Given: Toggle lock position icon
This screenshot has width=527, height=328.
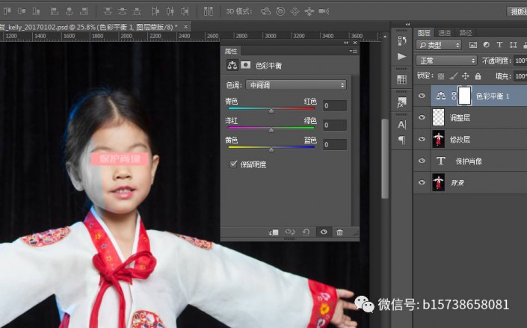Looking at the screenshot, I should (x=465, y=76).
